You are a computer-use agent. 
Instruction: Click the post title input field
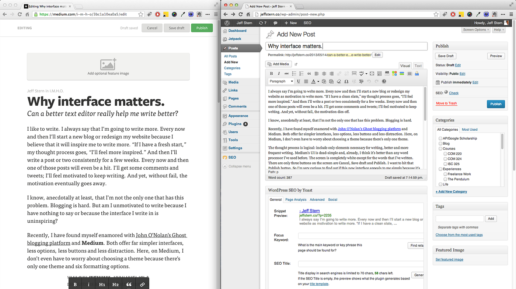[346, 46]
